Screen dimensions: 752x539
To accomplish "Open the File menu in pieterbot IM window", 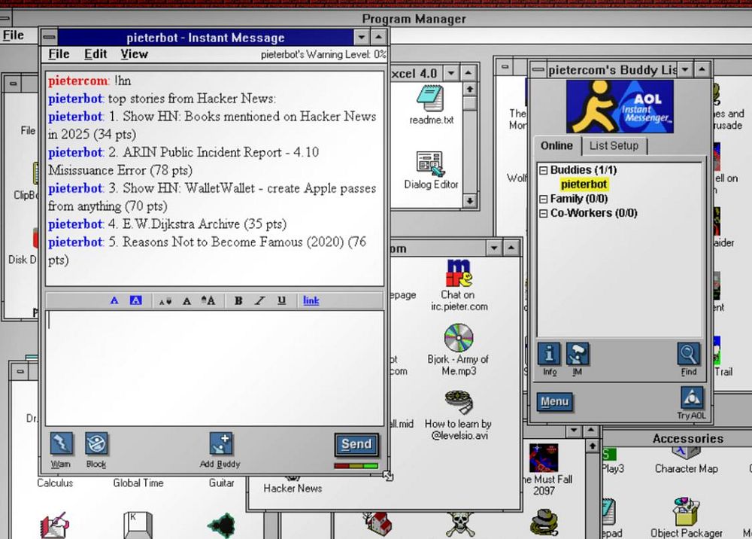I will (59, 54).
